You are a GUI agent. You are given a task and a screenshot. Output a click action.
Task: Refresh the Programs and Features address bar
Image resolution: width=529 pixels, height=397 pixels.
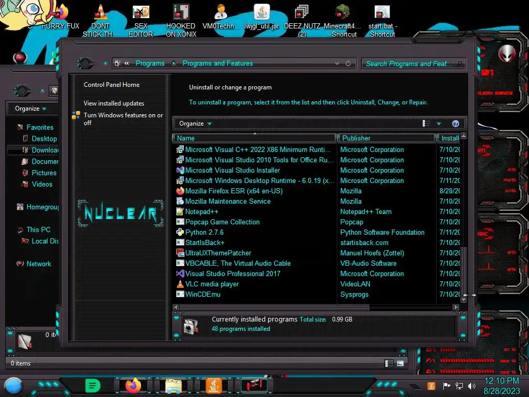click(x=348, y=64)
